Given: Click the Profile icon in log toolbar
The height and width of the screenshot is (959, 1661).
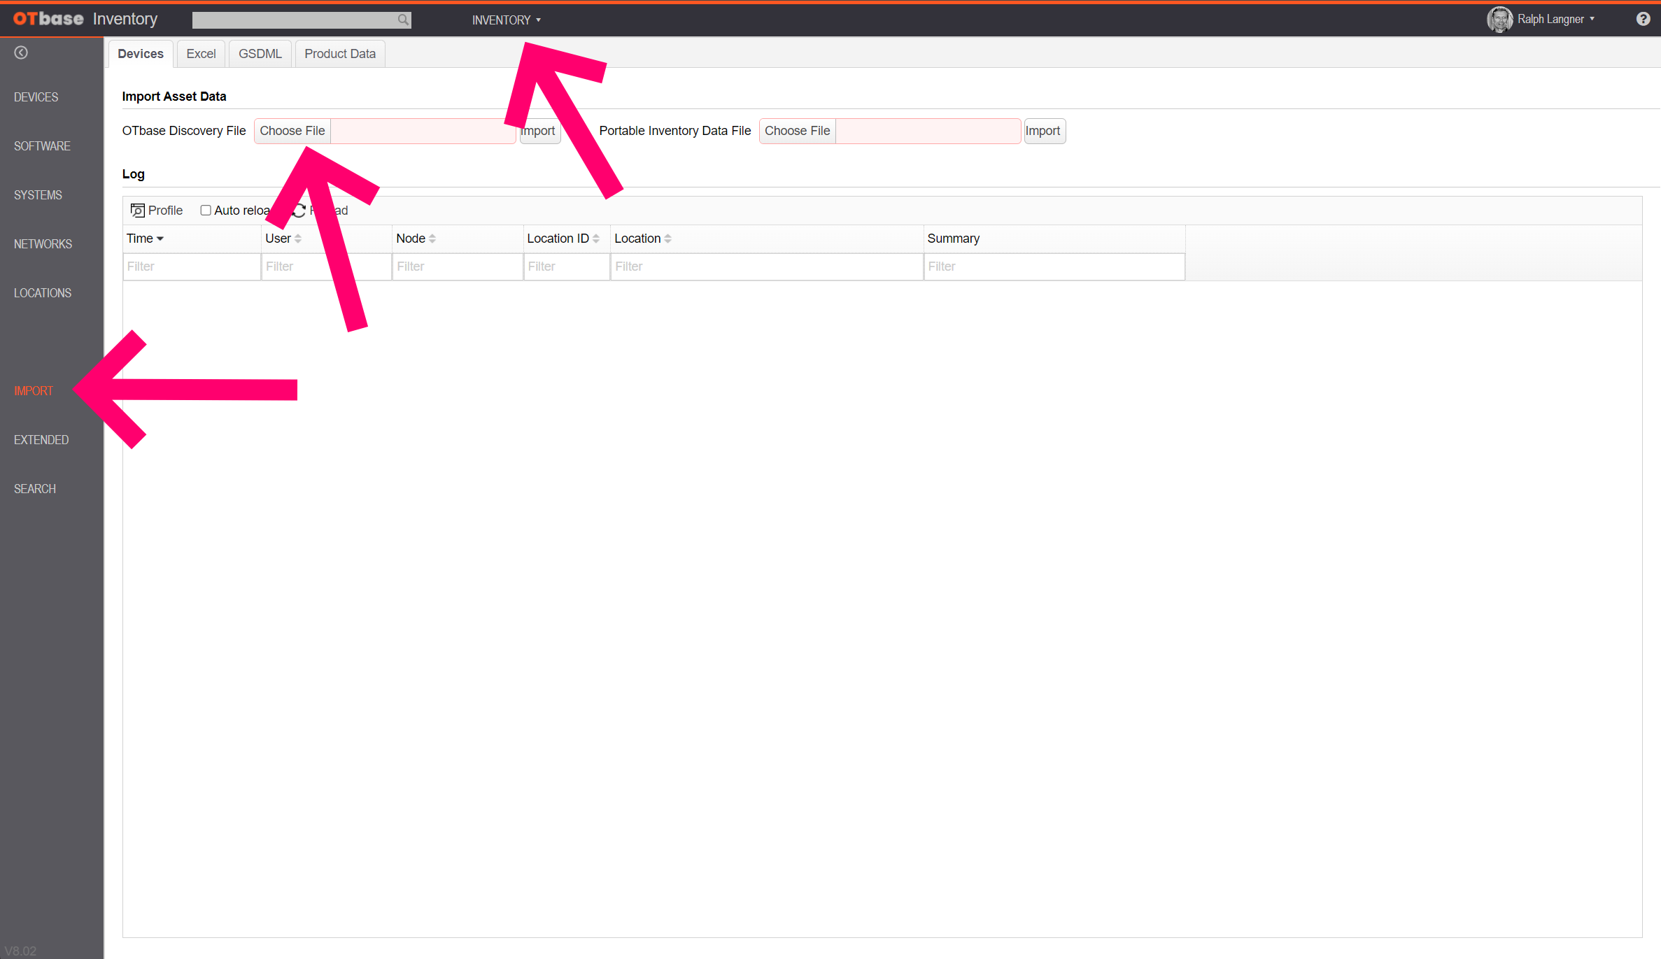Looking at the screenshot, I should pyautogui.click(x=138, y=211).
